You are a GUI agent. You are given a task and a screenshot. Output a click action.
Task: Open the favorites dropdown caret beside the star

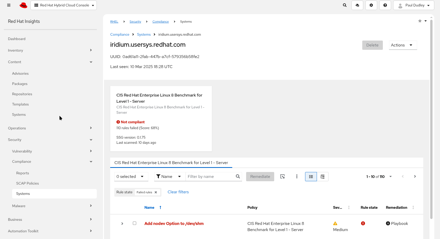pos(426,21)
